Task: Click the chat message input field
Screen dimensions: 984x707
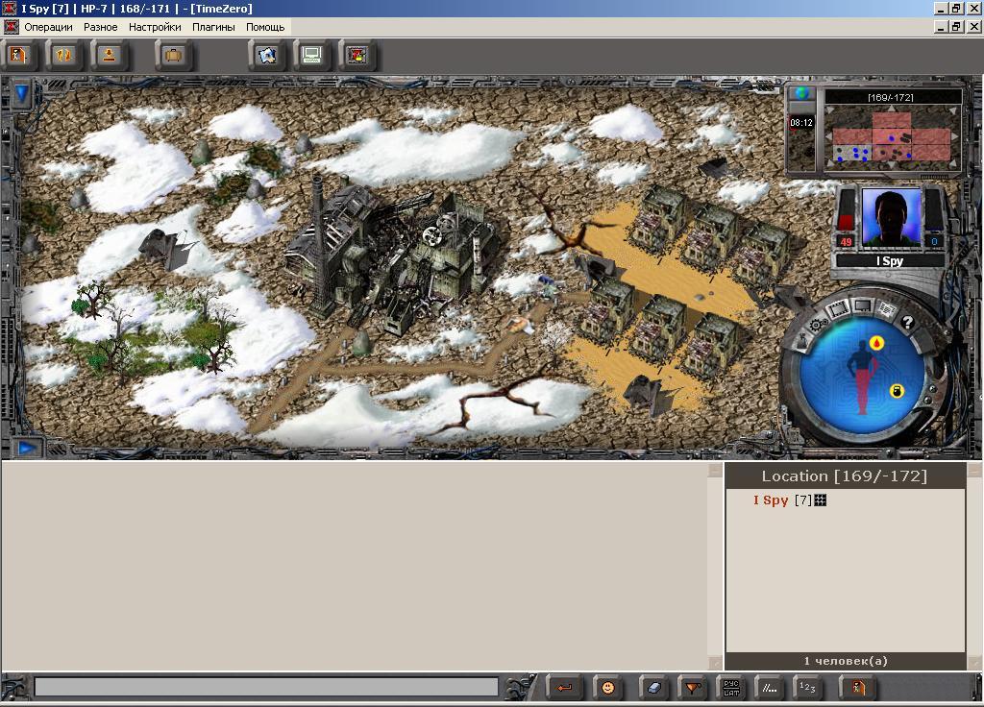Action: click(266, 687)
